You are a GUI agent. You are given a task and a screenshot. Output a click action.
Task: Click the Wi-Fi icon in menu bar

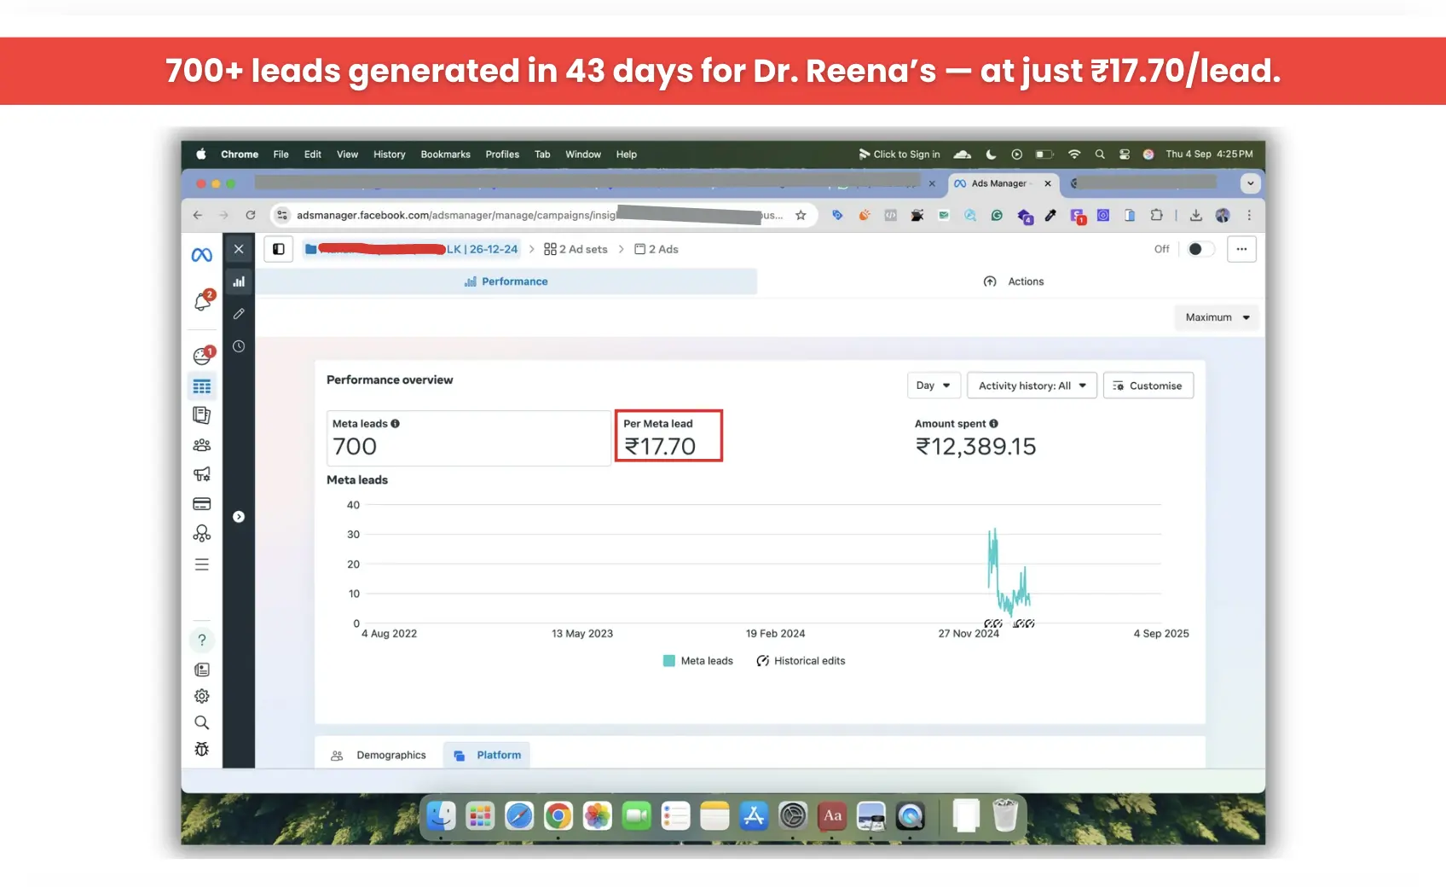pyautogui.click(x=1074, y=154)
